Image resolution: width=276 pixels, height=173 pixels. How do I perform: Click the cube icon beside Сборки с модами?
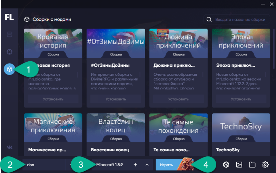[27, 19]
